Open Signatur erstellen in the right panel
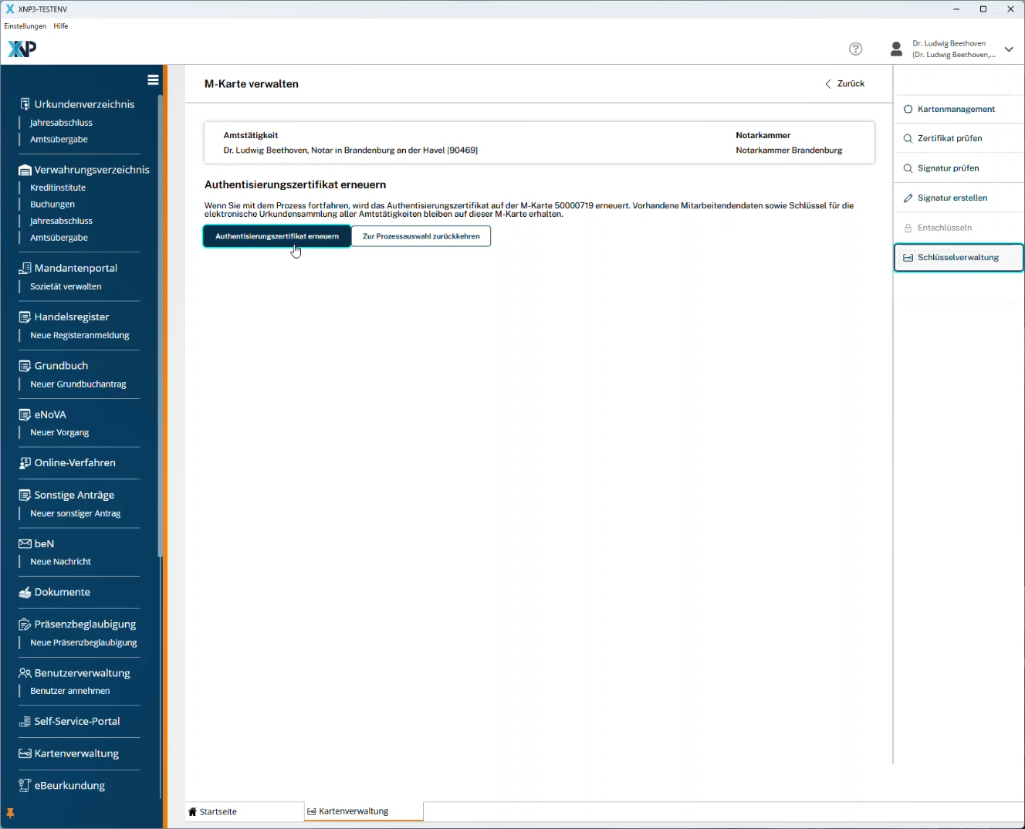This screenshot has height=829, width=1025. click(x=959, y=198)
